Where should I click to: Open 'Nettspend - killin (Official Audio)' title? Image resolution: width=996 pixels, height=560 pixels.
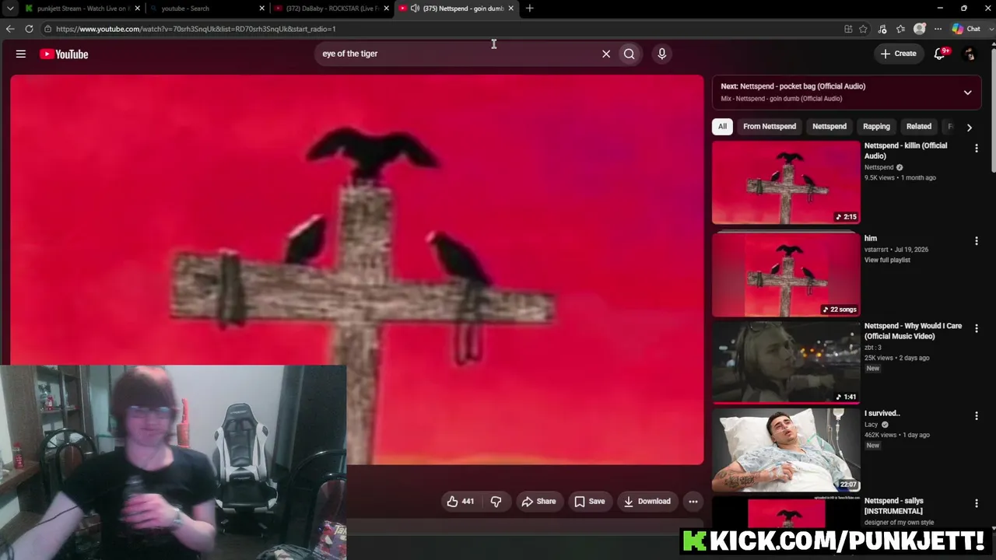tap(906, 151)
